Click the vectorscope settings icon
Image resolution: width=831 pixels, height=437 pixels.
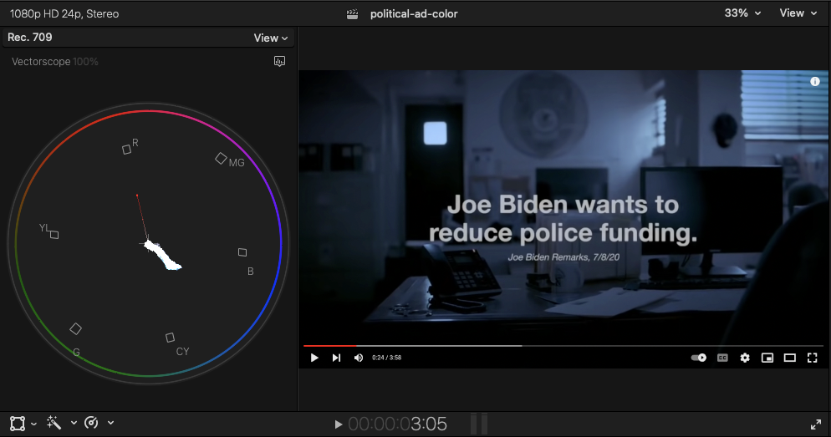coord(280,61)
